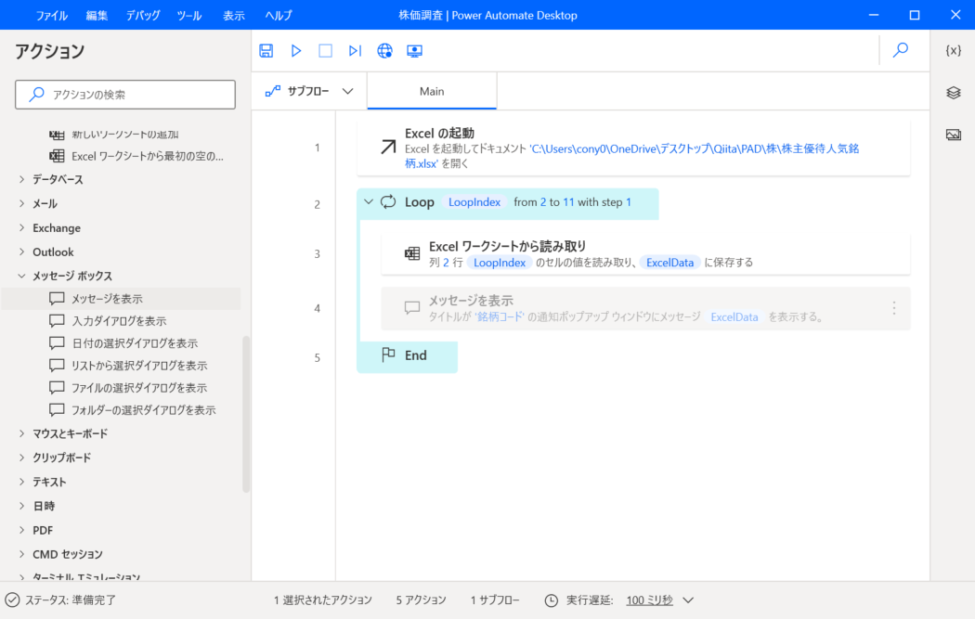The width and height of the screenshot is (975, 619).
Task: Open more options for メッセージを表示 action
Action: [894, 308]
